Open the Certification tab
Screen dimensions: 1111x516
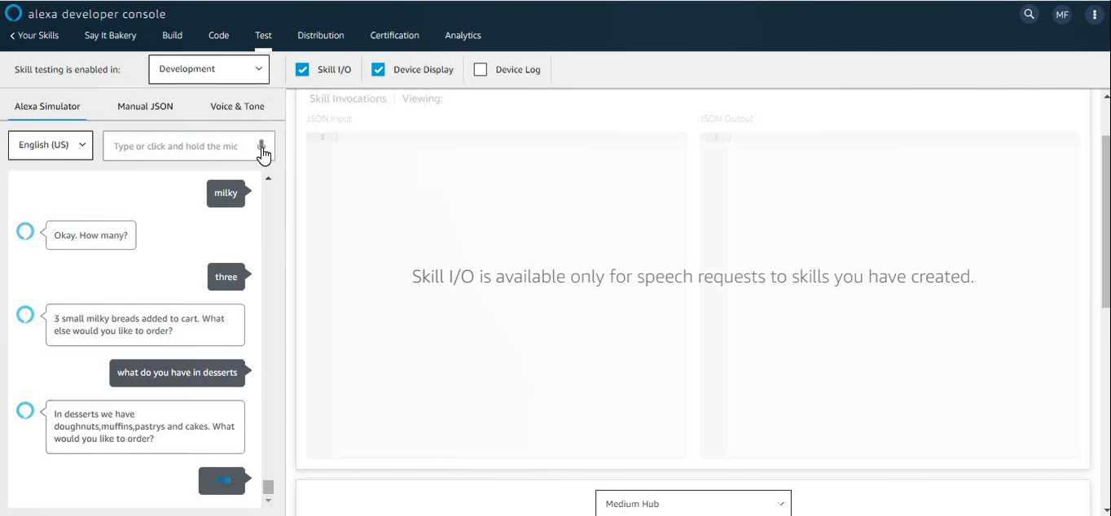click(x=395, y=36)
